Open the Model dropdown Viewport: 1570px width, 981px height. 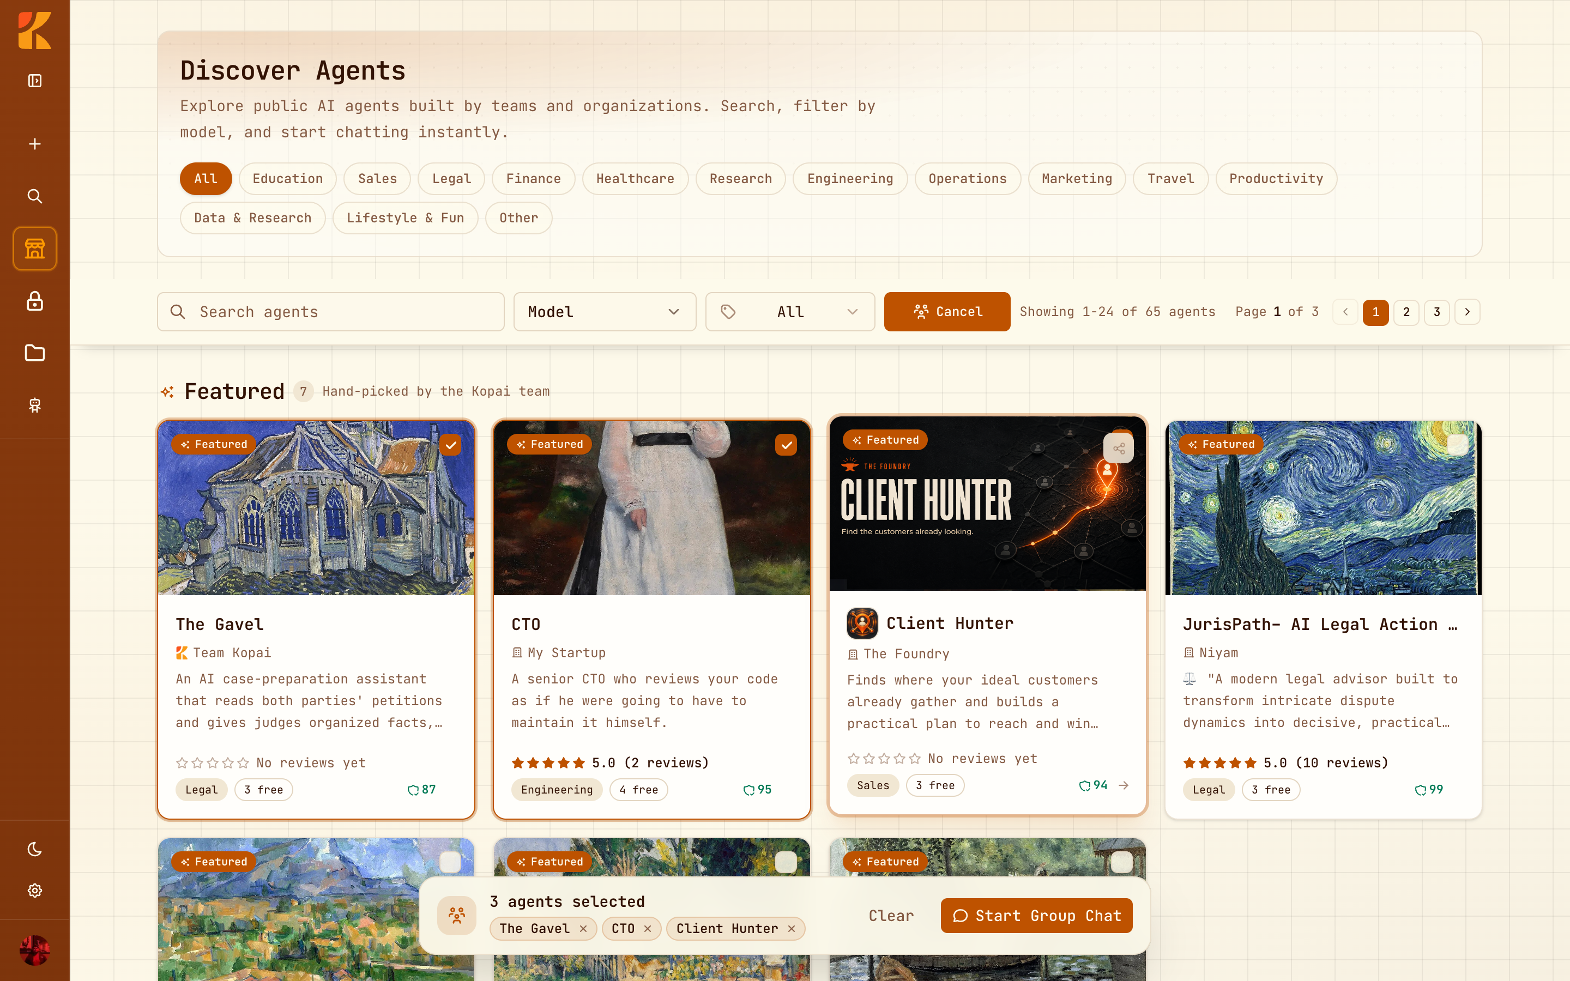click(605, 312)
